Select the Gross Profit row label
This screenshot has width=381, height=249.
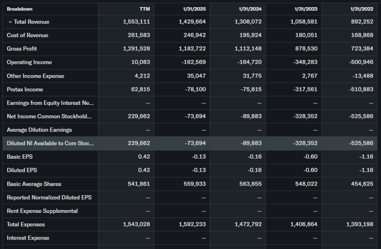[x=22, y=49]
